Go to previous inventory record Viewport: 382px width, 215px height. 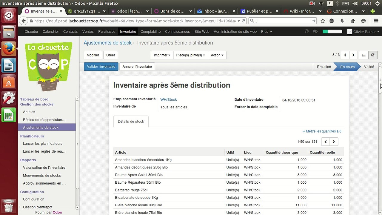coord(345,55)
